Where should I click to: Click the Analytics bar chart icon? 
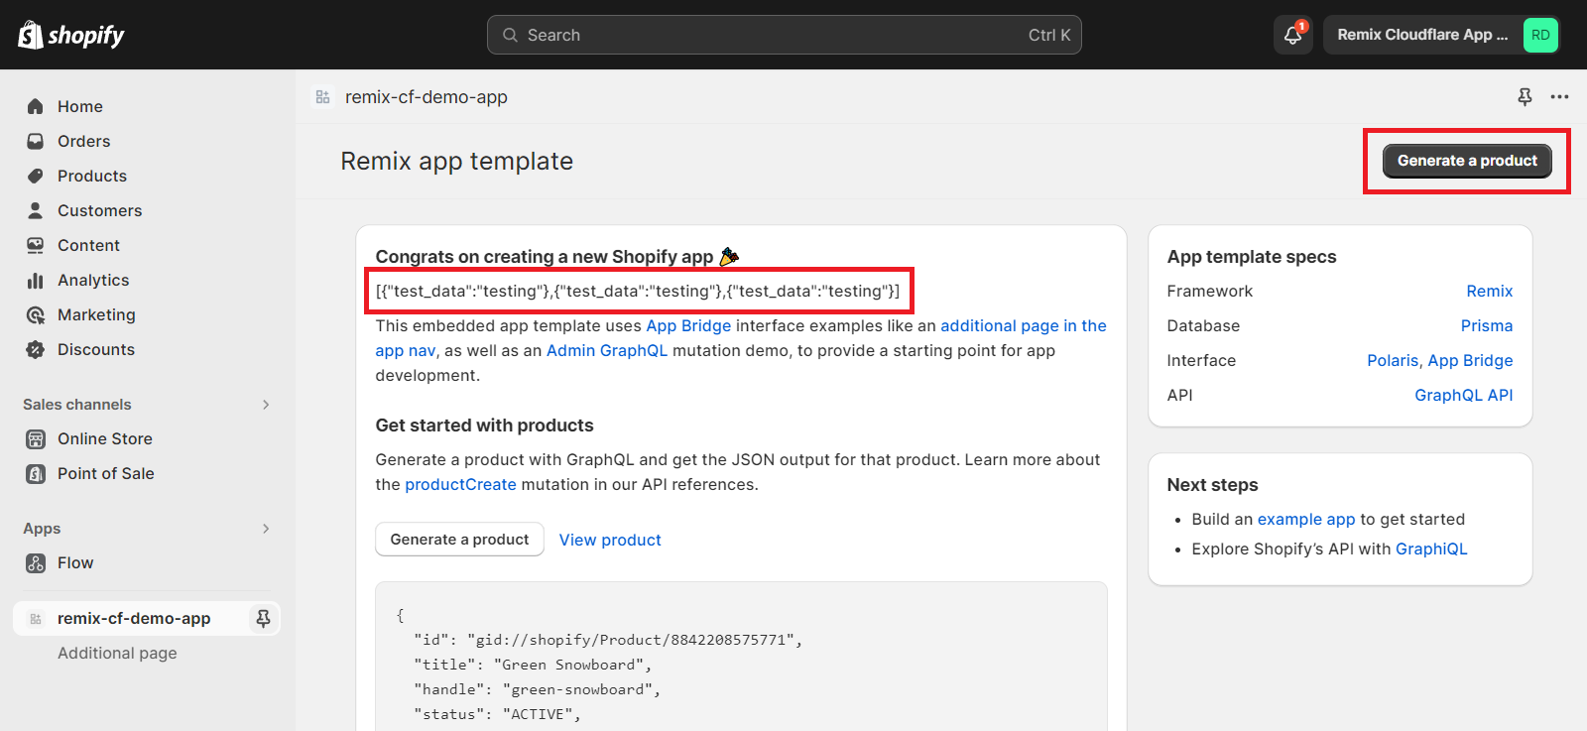point(36,280)
